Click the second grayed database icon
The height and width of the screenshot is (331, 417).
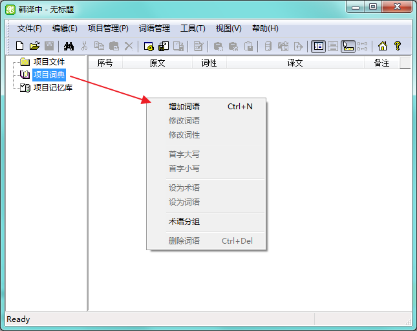[233, 46]
